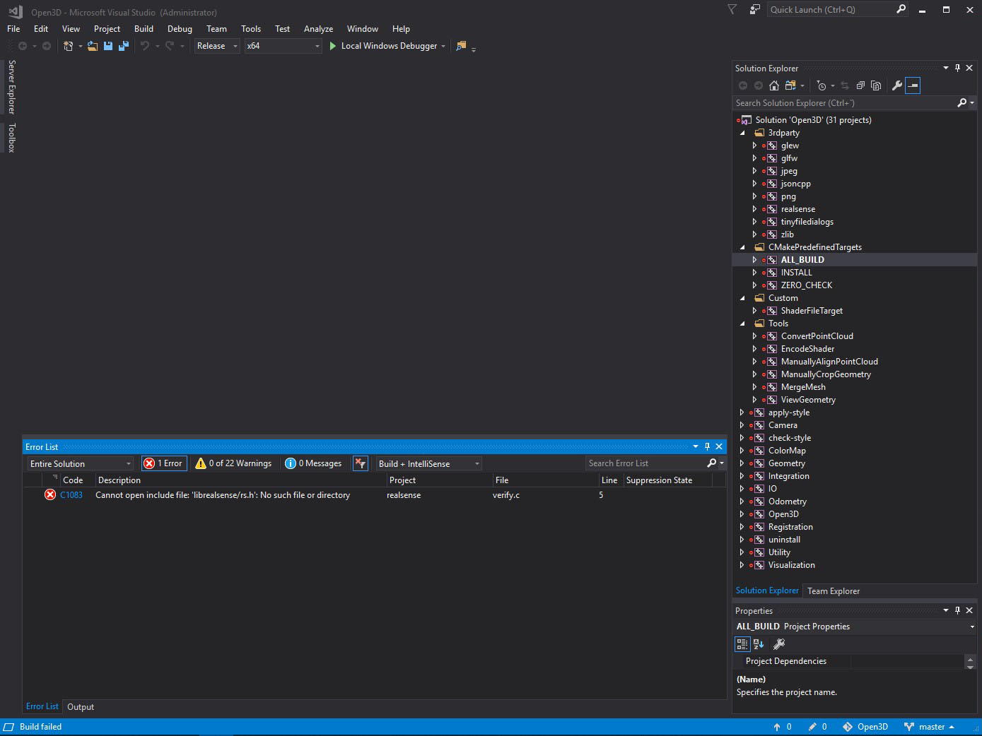Click the Open3D repository status bar item
This screenshot has width=982, height=736.
(865, 727)
